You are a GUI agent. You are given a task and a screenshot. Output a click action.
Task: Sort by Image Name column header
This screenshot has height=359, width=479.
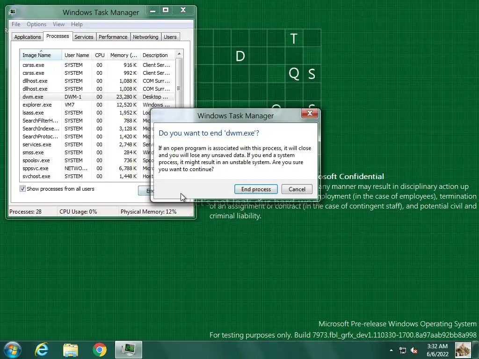tap(41, 55)
